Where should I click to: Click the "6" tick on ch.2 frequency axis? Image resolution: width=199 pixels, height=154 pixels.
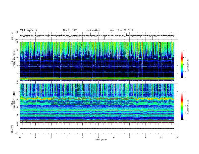coord(17,99)
